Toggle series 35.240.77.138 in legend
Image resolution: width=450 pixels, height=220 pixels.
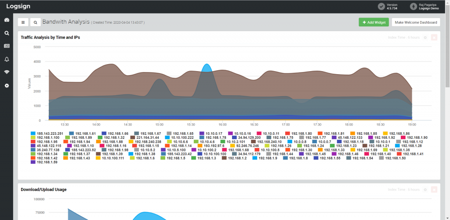coord(45,150)
